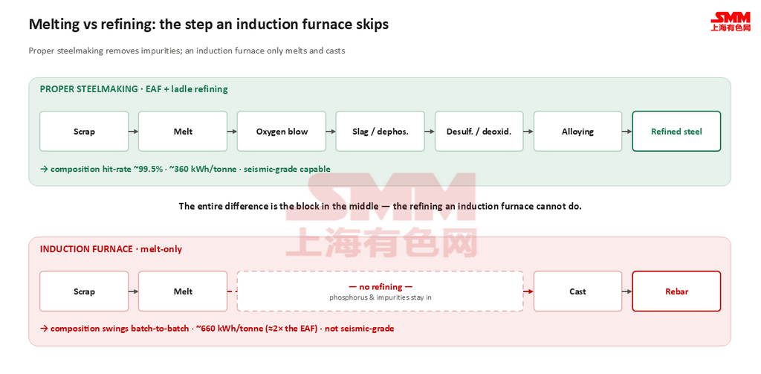Select the Cast step box
761x374 pixels.
pos(577,291)
